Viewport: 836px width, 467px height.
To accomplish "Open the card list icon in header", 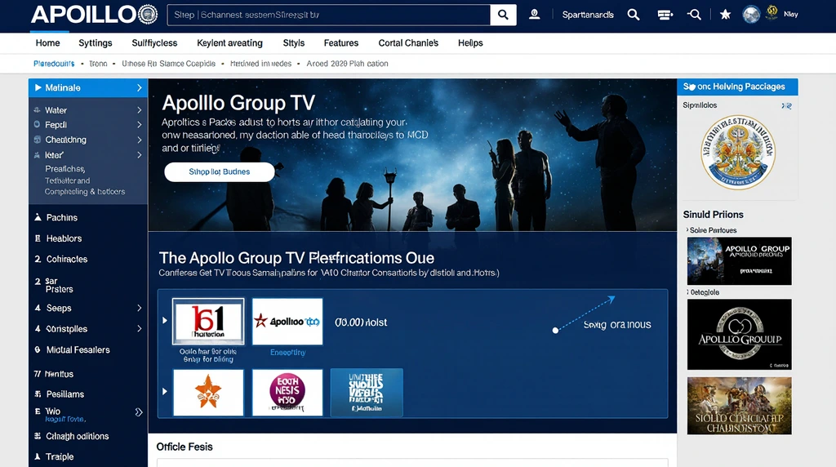I will 665,15.
